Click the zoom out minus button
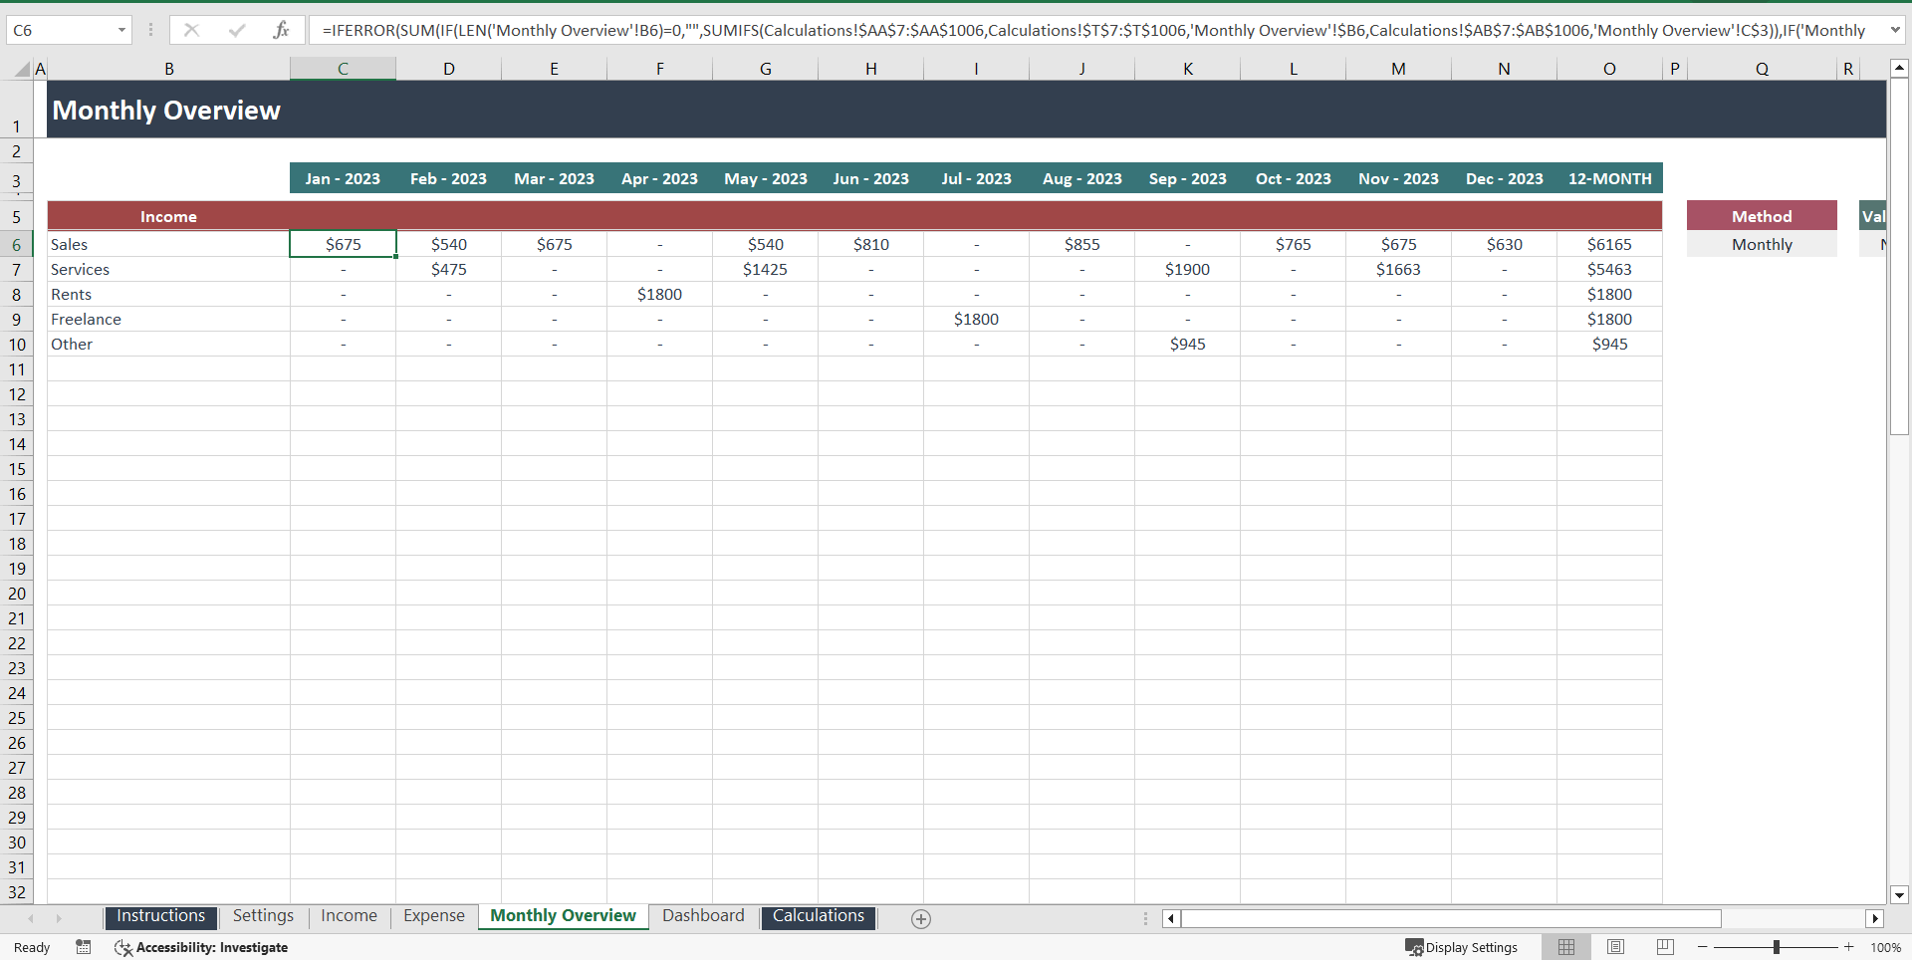 point(1703,947)
